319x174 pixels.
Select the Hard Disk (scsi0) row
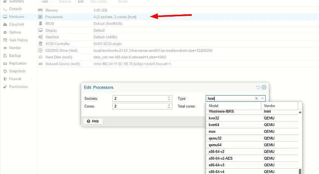tap(178, 57)
